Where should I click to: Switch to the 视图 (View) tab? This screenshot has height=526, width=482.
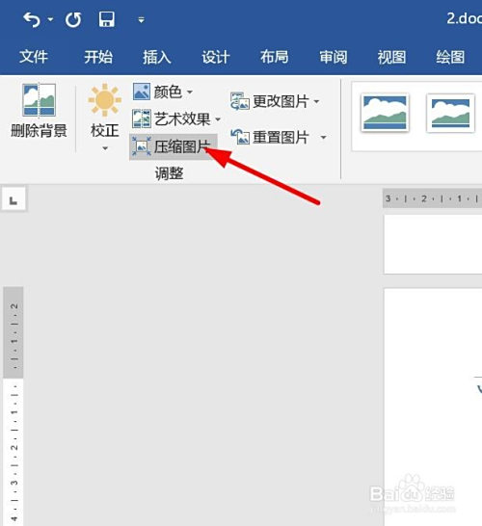tap(391, 56)
